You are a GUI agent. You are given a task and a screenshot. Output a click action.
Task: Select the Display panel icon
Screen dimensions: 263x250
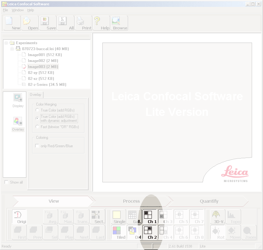tap(18, 101)
